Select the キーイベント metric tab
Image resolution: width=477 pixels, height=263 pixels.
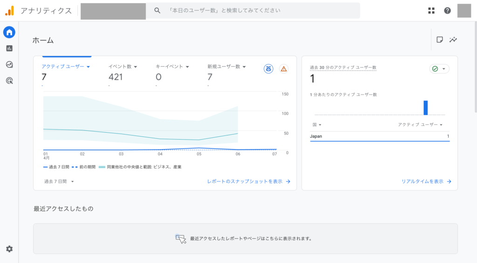(172, 67)
